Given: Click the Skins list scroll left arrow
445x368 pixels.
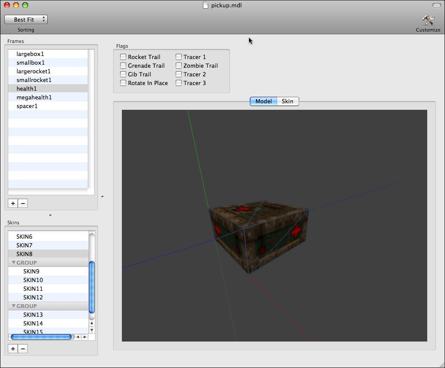Looking at the screenshot, I should click(78, 337).
